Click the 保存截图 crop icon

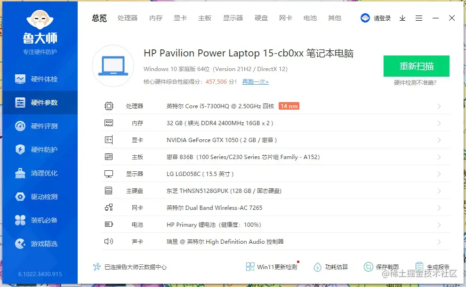coord(368,267)
